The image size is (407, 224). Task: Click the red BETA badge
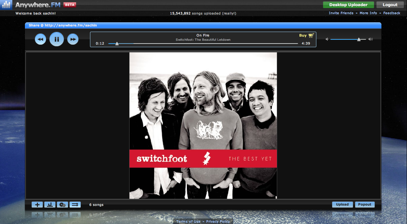(x=70, y=5)
